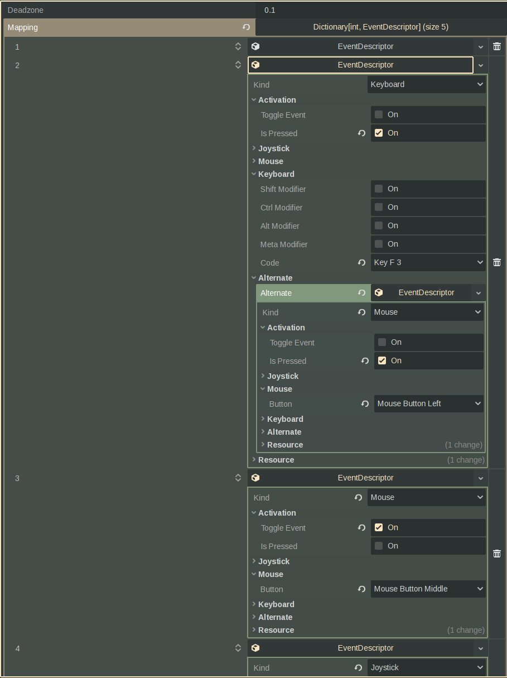This screenshot has width=507, height=678.
Task: Reset Mouse Button Middle property to default
Action: [x=361, y=589]
